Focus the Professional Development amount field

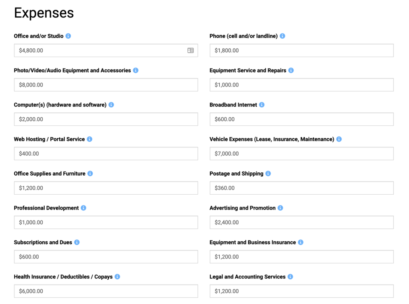pos(105,222)
